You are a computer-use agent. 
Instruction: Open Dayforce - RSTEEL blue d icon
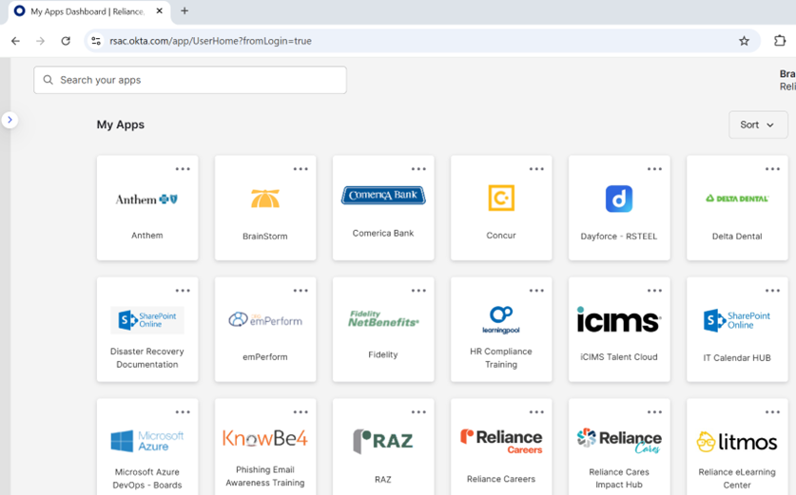click(x=619, y=199)
